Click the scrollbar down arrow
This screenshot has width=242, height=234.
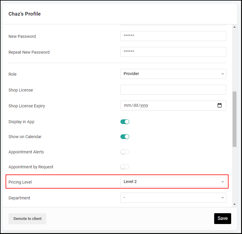pyautogui.click(x=234, y=204)
